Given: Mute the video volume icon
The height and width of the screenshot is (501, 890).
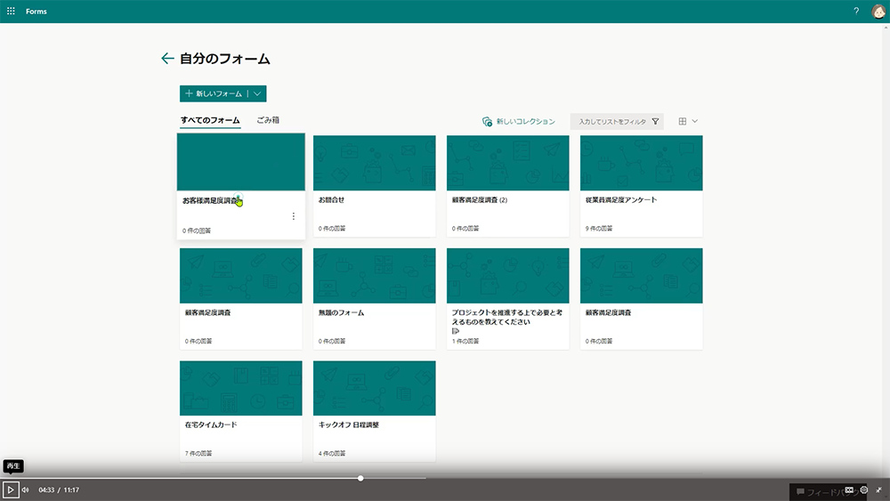Looking at the screenshot, I should click(26, 489).
